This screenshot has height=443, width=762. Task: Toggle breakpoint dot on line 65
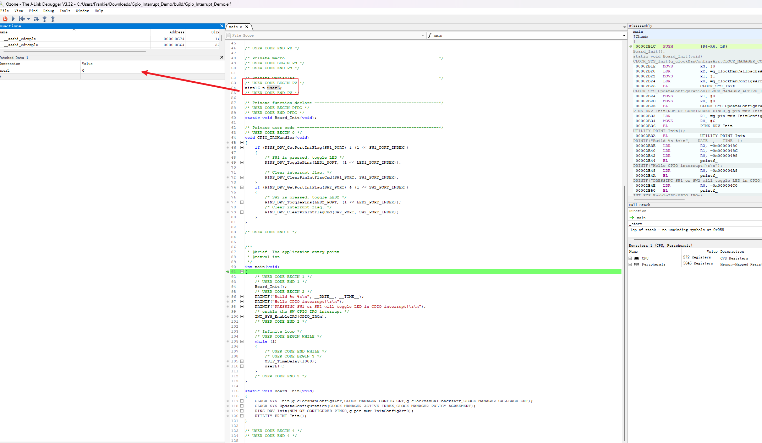[228, 143]
